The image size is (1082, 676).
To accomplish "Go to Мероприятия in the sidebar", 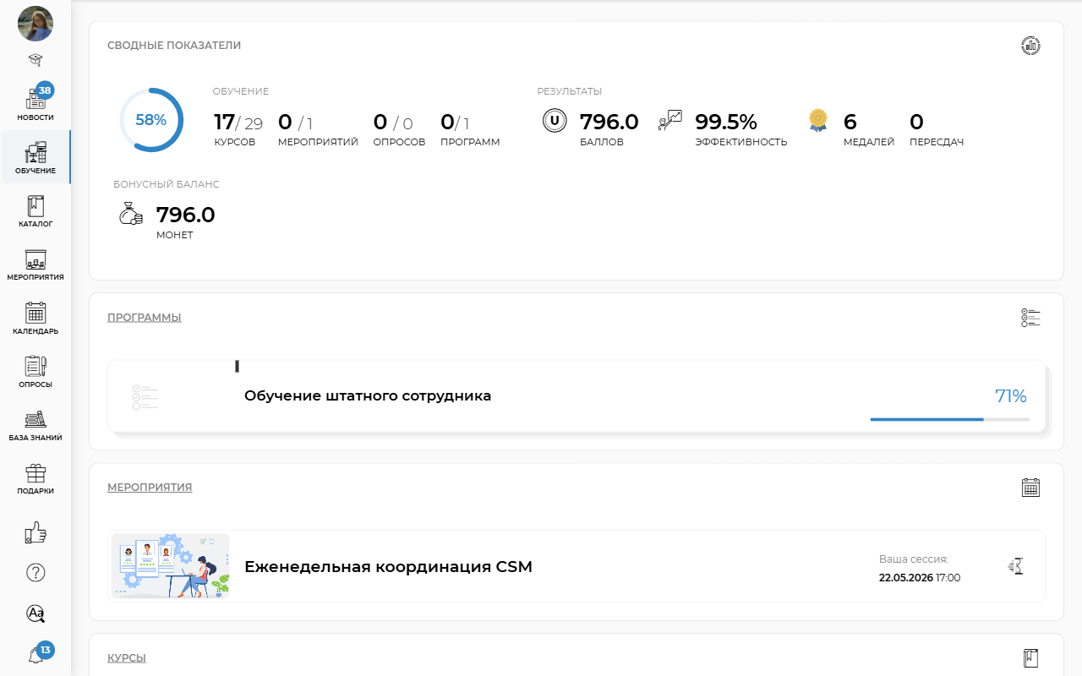I will coord(36,264).
